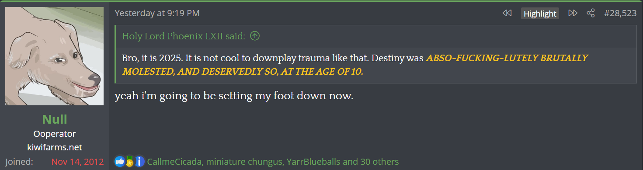Click the Highlight button
Image resolution: width=643 pixels, height=170 pixels.
(x=540, y=14)
